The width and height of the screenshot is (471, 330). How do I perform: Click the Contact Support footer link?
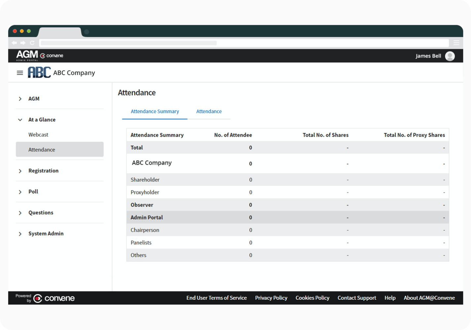357,298
